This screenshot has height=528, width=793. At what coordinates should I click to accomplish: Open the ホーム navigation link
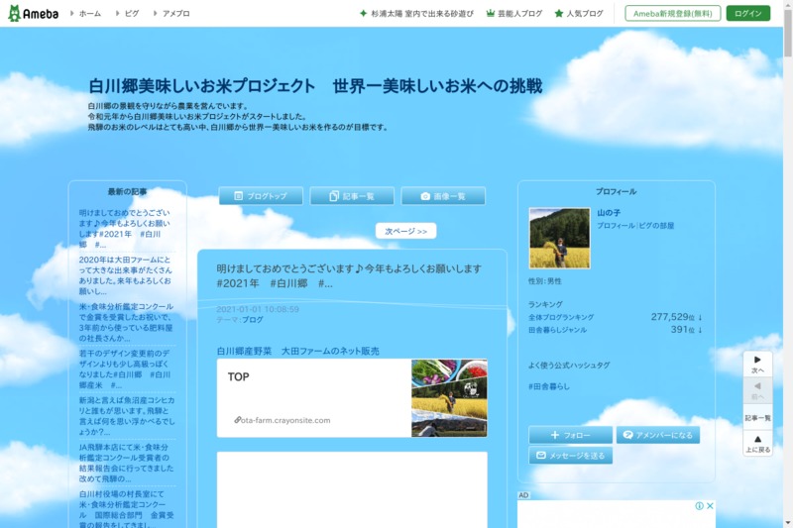point(89,14)
